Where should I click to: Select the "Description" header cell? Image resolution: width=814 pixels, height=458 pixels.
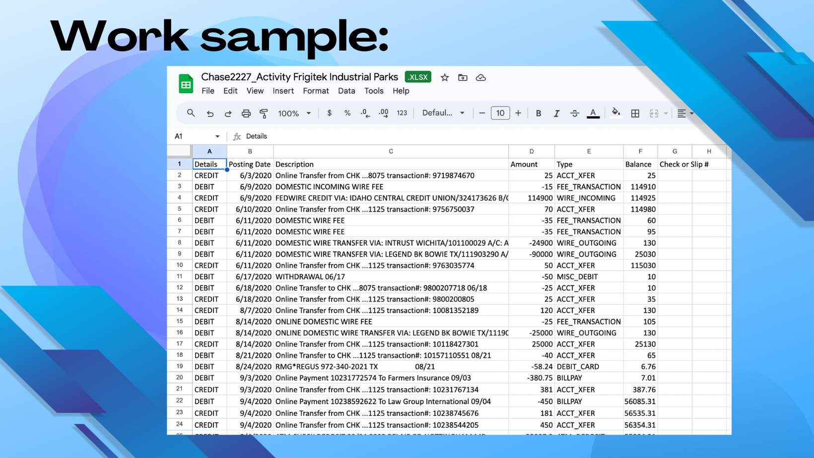coord(391,164)
